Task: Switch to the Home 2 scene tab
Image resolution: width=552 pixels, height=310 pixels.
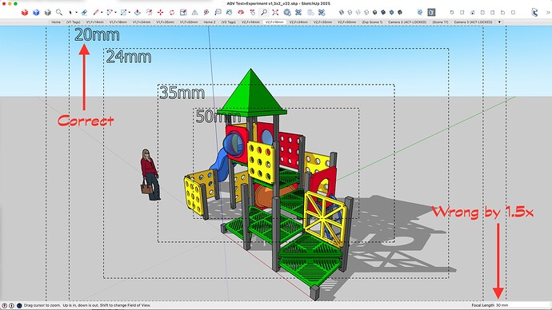Action: (x=209, y=22)
